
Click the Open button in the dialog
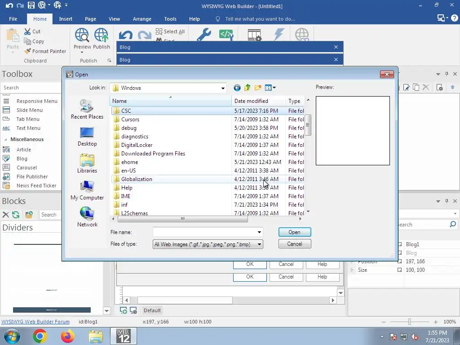click(295, 232)
